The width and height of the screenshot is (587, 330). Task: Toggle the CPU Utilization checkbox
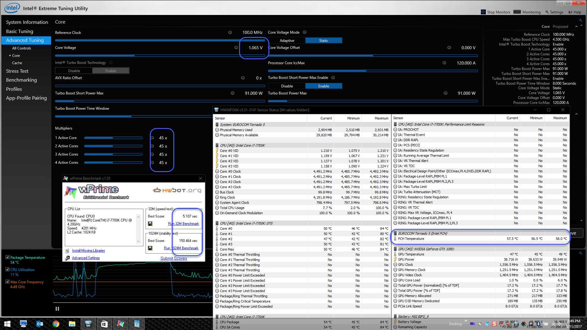(7, 269)
